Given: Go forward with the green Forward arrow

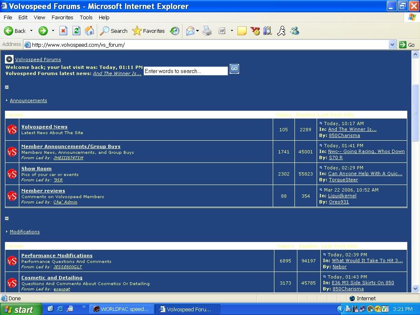Looking at the screenshot, I should (x=43, y=31).
